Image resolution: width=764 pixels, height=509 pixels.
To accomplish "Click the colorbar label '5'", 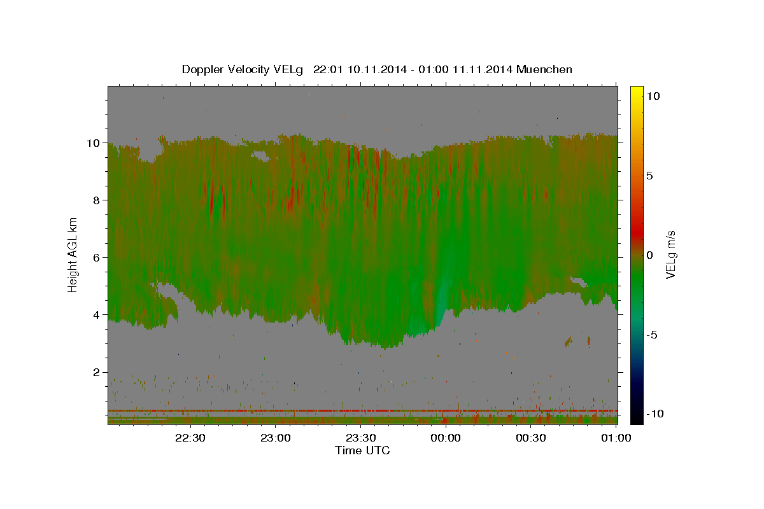I will pos(650,175).
